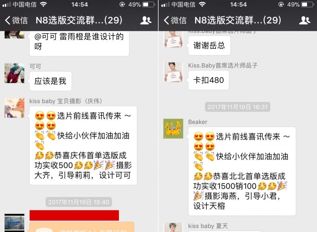The image size is (317, 232).
Task: Tap Kiss.Baby 品子 avatar beside 谢谢岳总
Action: tap(173, 39)
